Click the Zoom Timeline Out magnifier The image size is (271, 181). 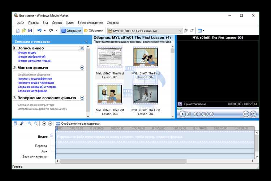[x=36, y=124]
